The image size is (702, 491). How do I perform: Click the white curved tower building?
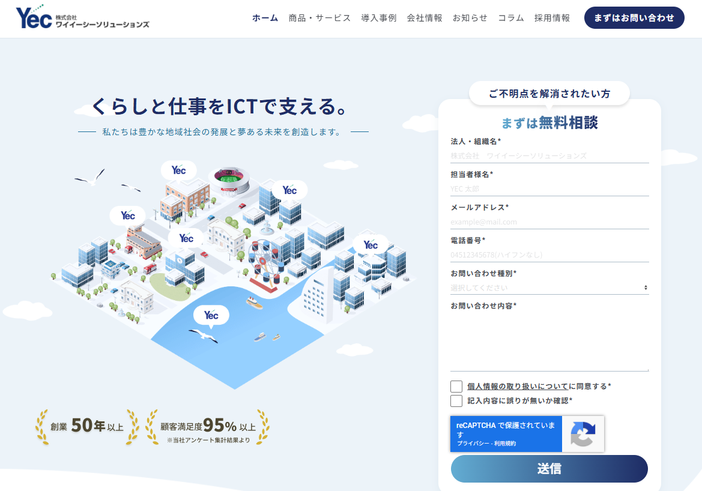click(319, 294)
